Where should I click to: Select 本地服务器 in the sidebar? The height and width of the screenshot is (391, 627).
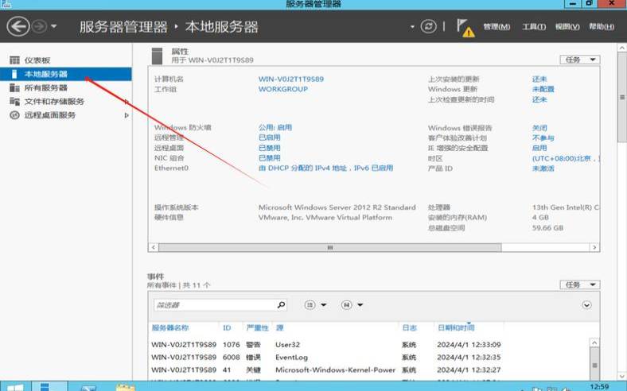(x=66, y=74)
